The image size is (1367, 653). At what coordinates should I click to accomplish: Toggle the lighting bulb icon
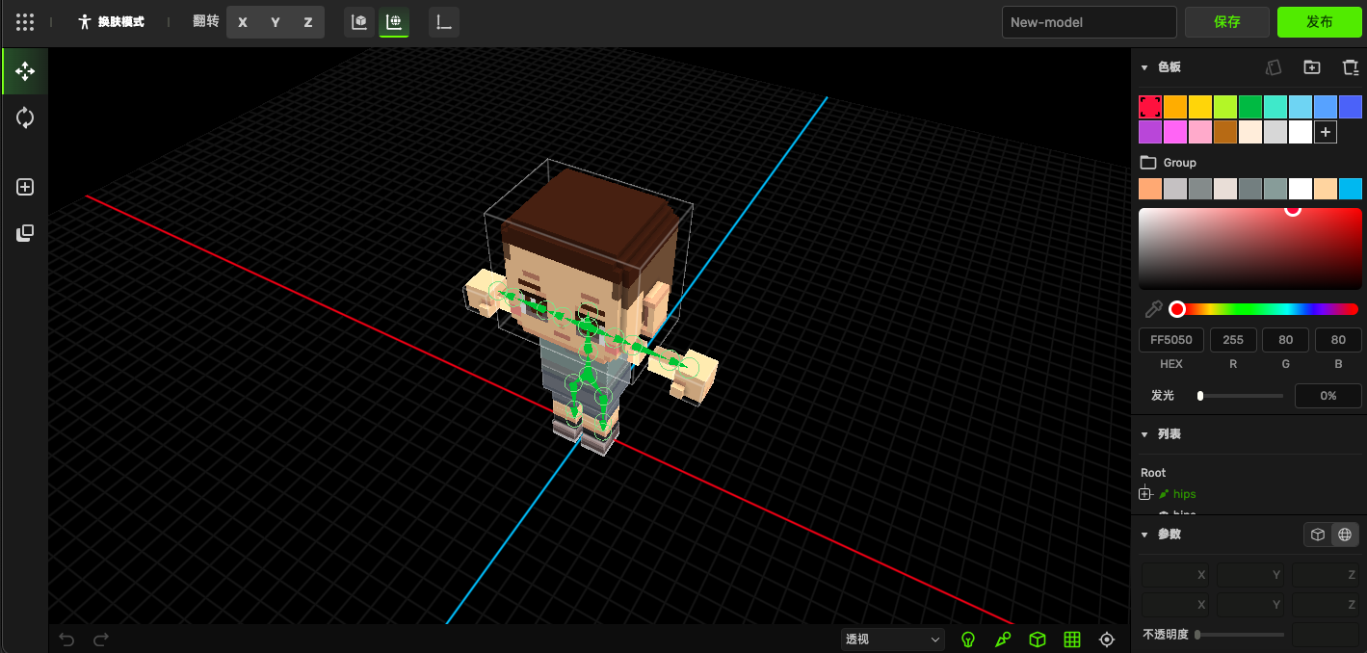pyautogui.click(x=969, y=640)
